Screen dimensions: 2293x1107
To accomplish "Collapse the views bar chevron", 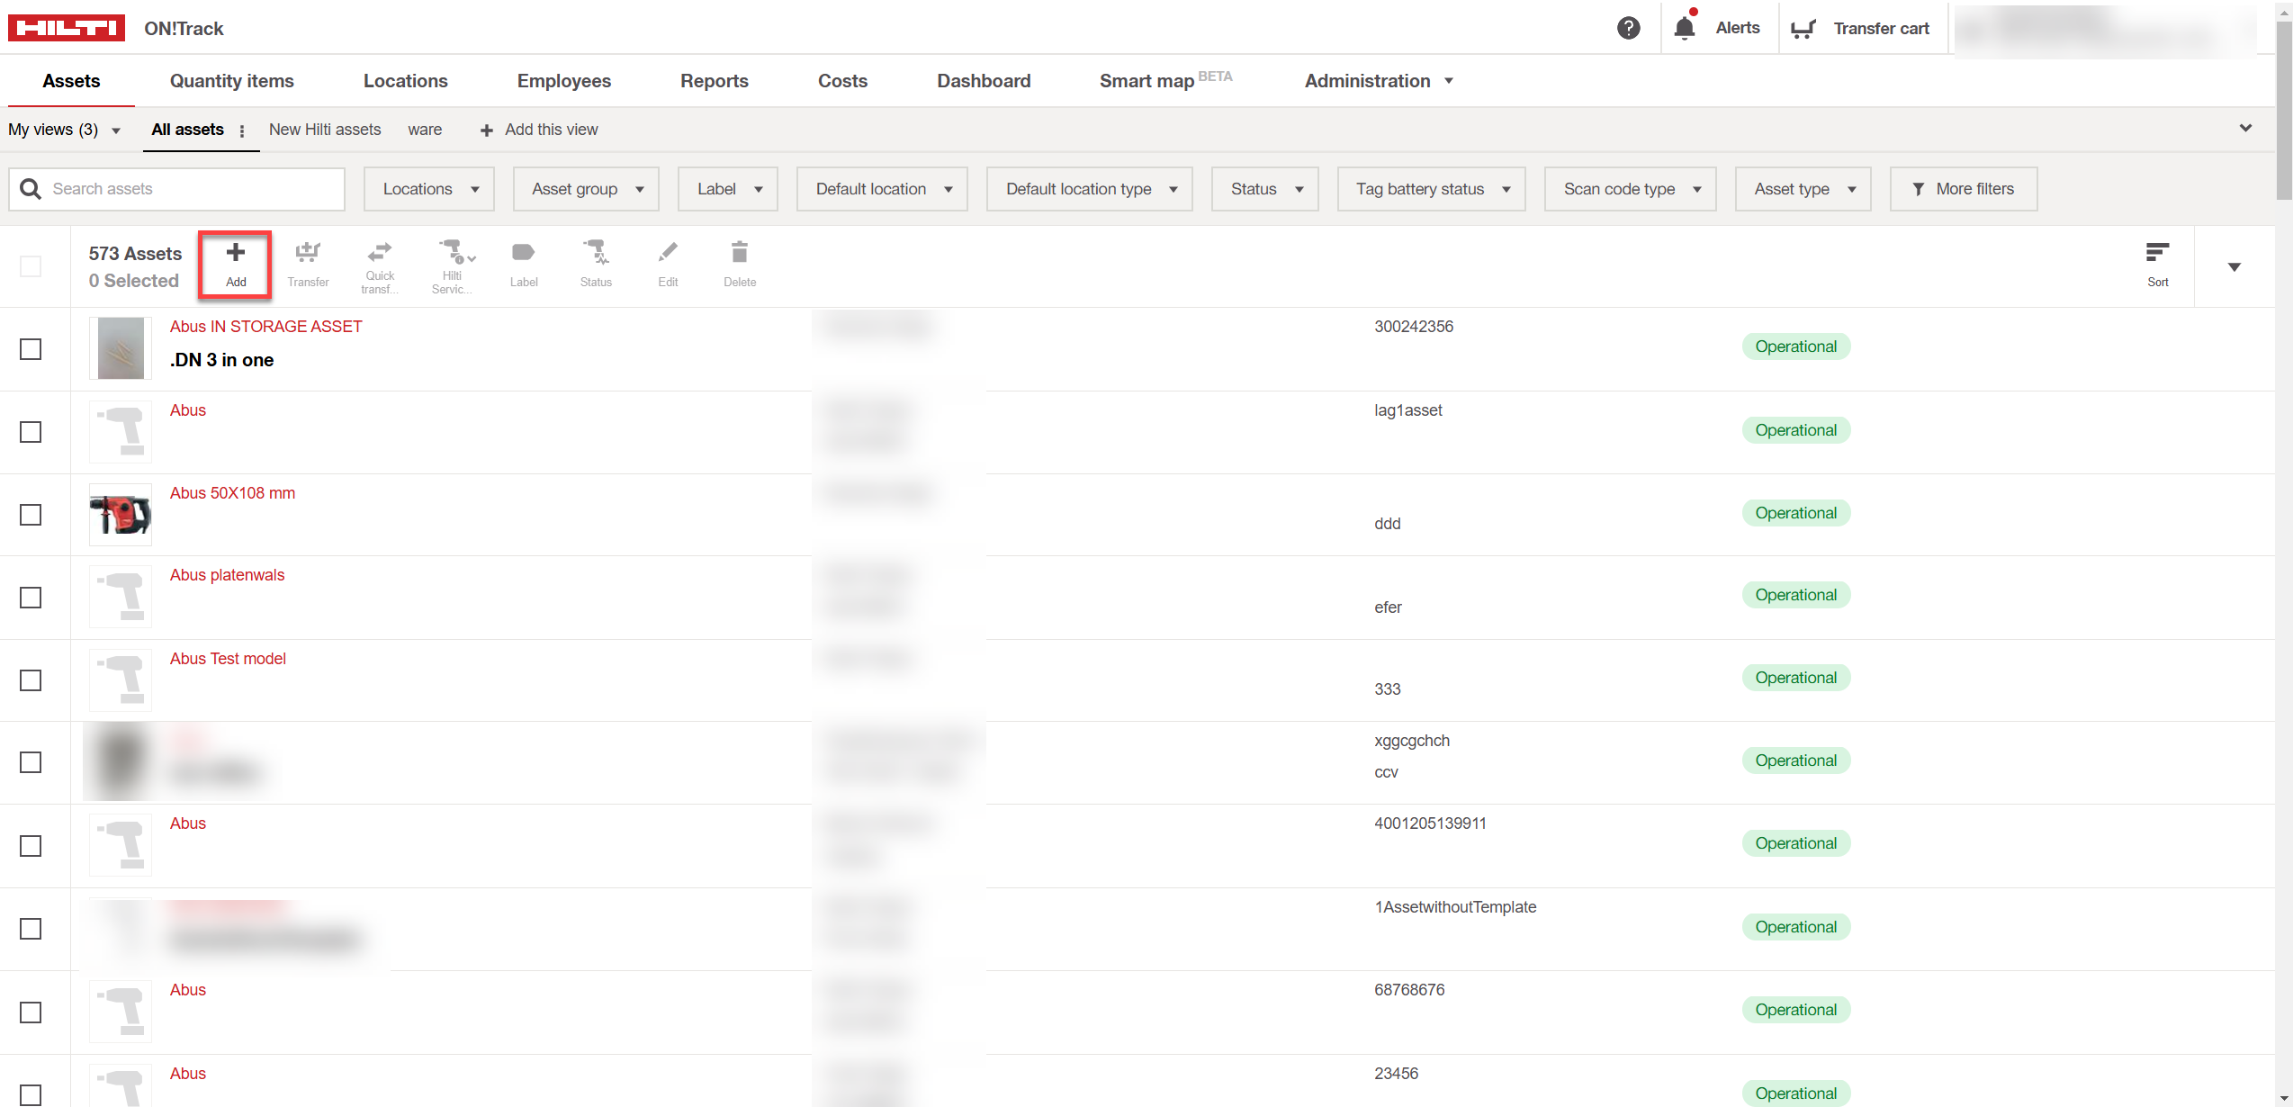I will [2246, 129].
